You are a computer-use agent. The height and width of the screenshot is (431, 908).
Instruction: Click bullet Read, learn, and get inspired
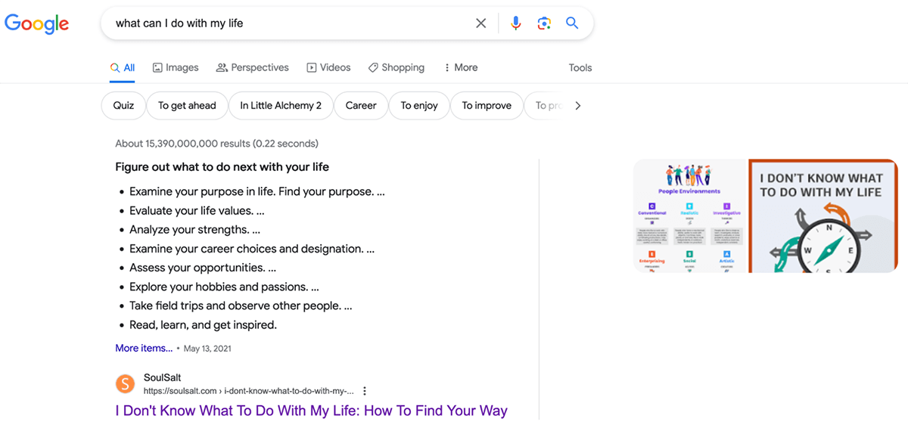[204, 325]
